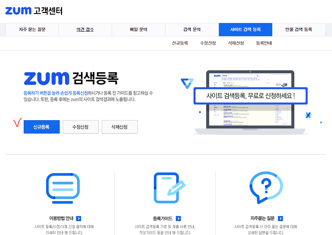Image resolution: width=332 pixels, height=235 pixels.
Task: Click the blue 신규등록 button
Action: (x=42, y=127)
